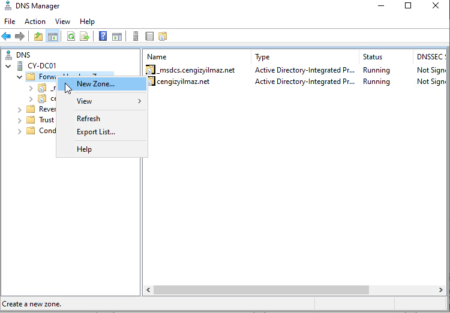The image size is (450, 313).
Task: Click the _msdcs.cengizyilmaz.net zone icon
Action: pyautogui.click(x=151, y=70)
